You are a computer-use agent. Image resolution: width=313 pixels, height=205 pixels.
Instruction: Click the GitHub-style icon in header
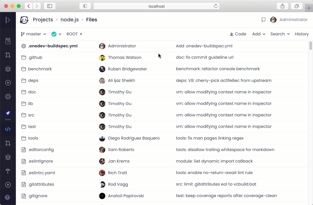[x=263, y=20]
